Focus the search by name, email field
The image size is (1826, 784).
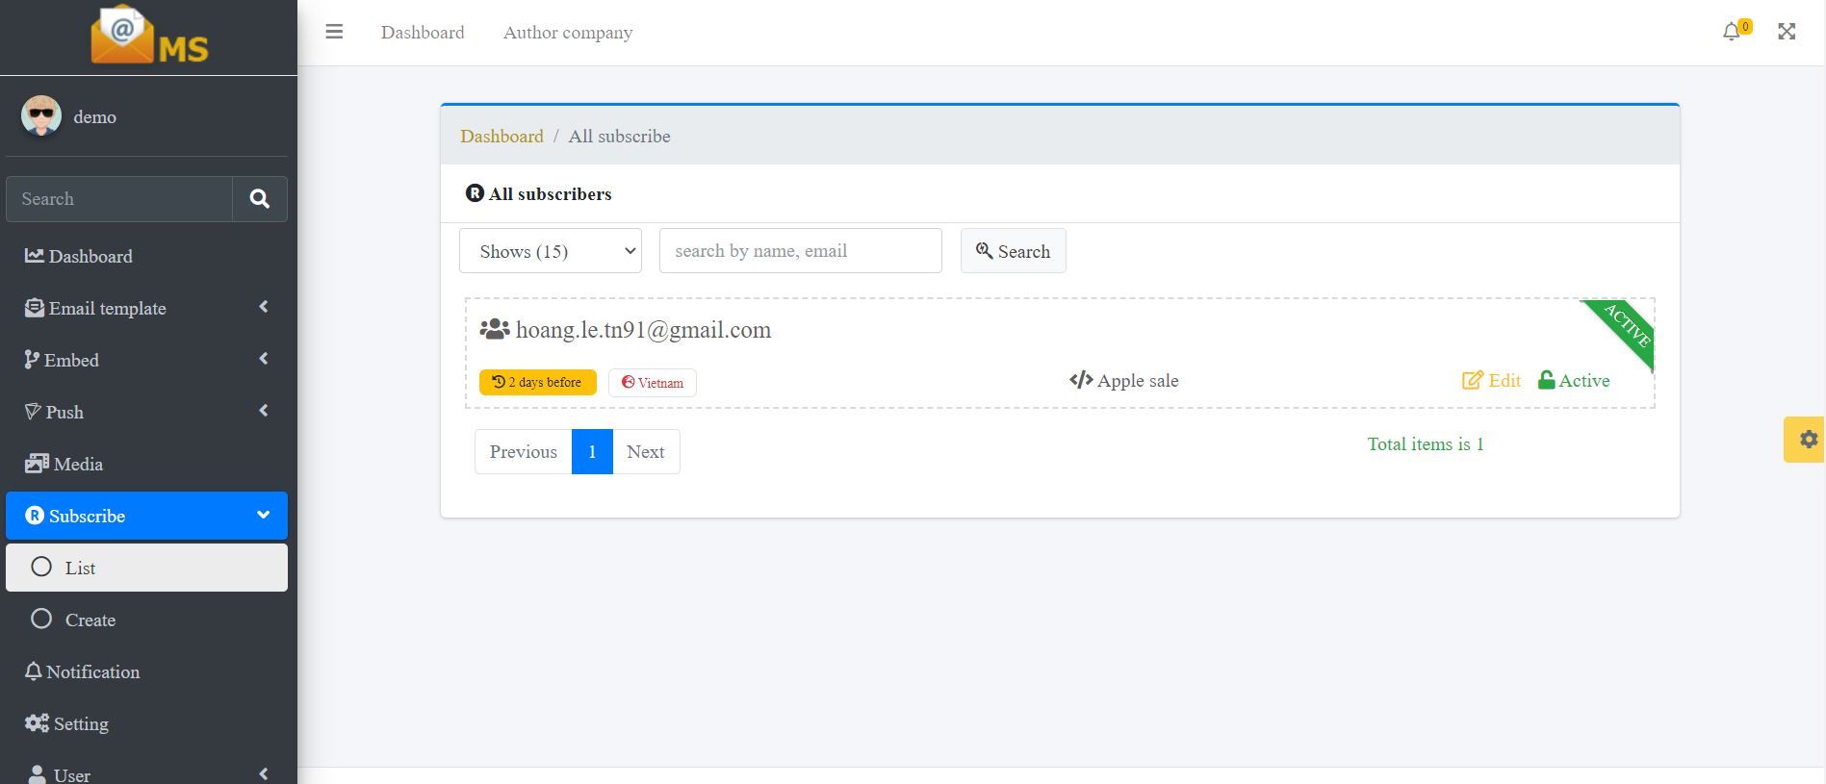click(x=800, y=251)
